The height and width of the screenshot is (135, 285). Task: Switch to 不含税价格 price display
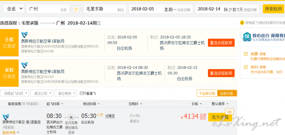[207, 93]
